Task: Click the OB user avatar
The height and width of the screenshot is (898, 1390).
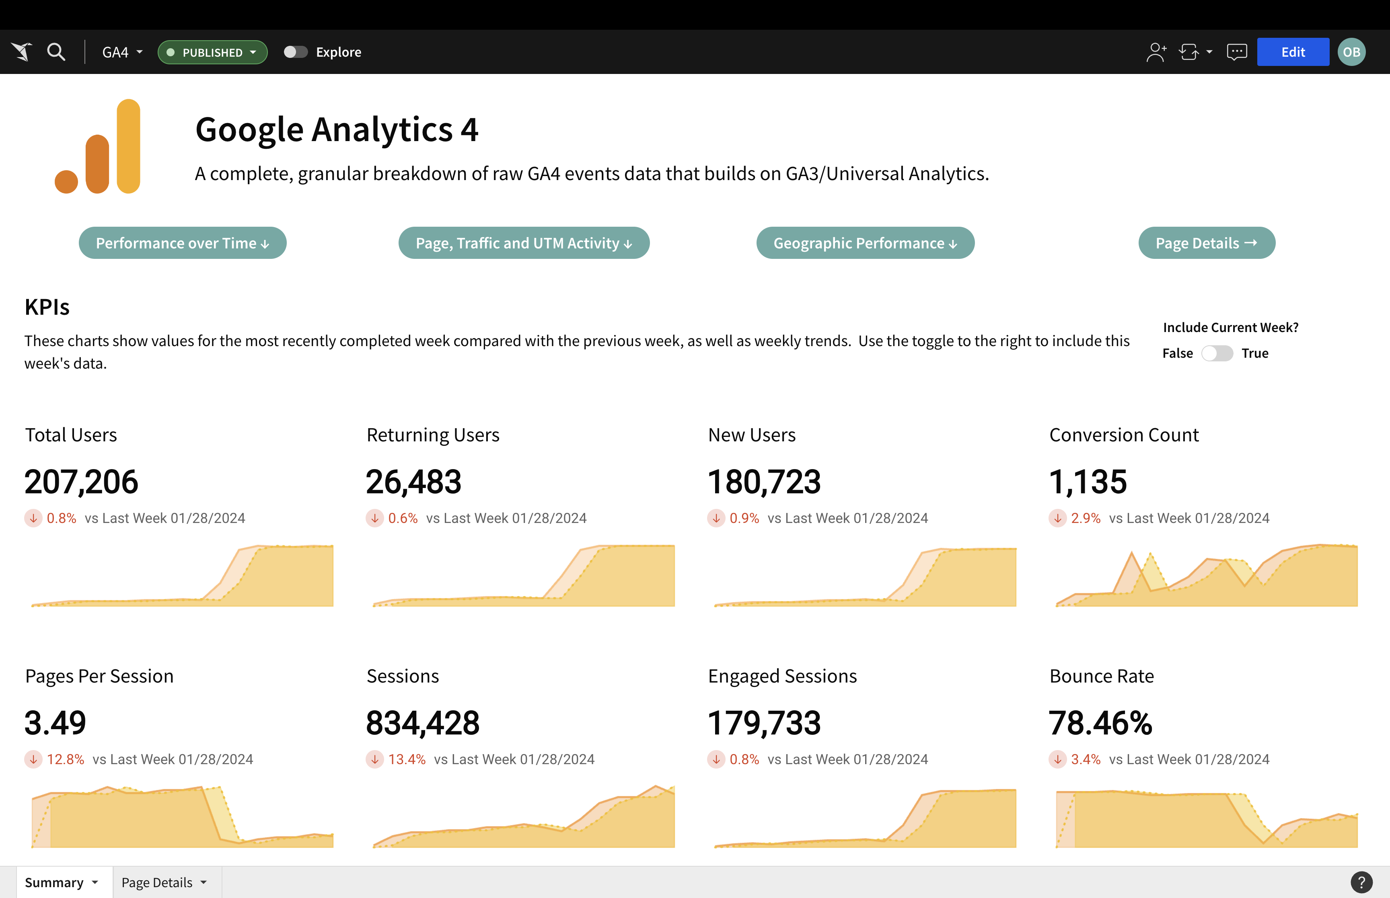Action: click(x=1351, y=52)
